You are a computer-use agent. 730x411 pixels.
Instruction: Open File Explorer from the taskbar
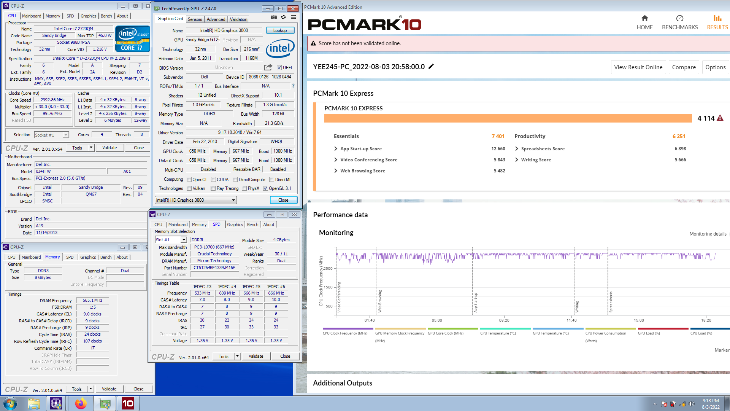pos(34,403)
